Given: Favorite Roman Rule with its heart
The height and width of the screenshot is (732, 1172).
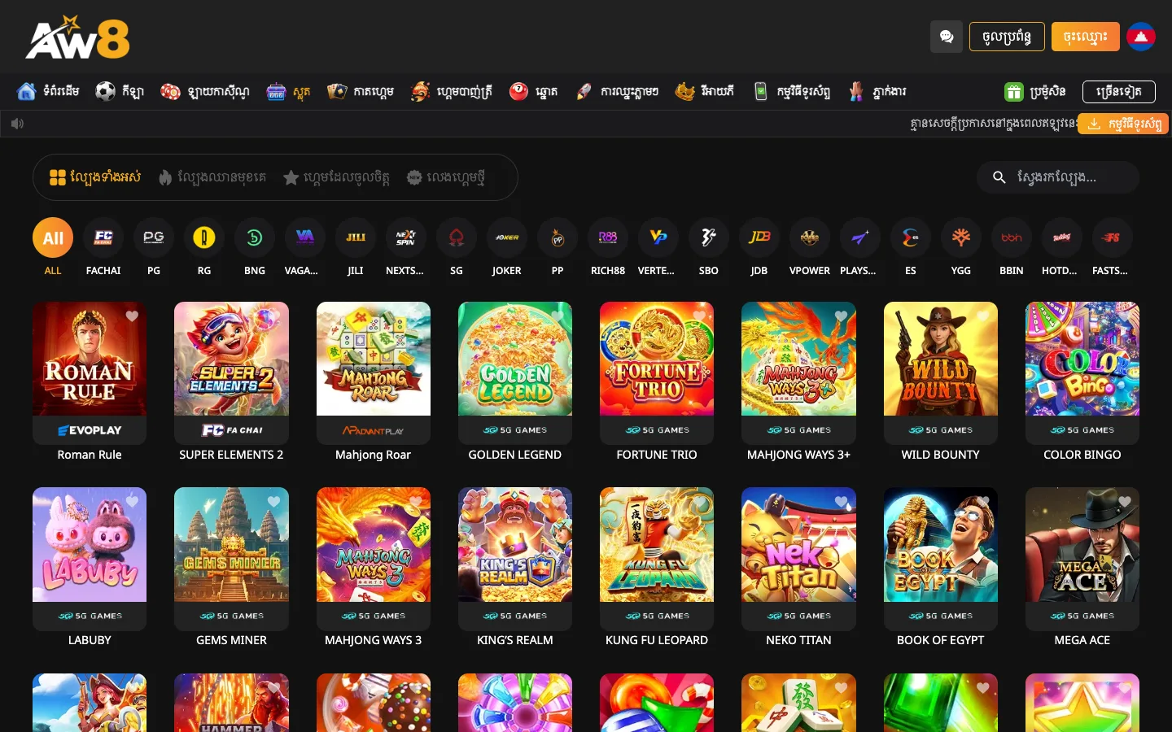Looking at the screenshot, I should click(132, 316).
